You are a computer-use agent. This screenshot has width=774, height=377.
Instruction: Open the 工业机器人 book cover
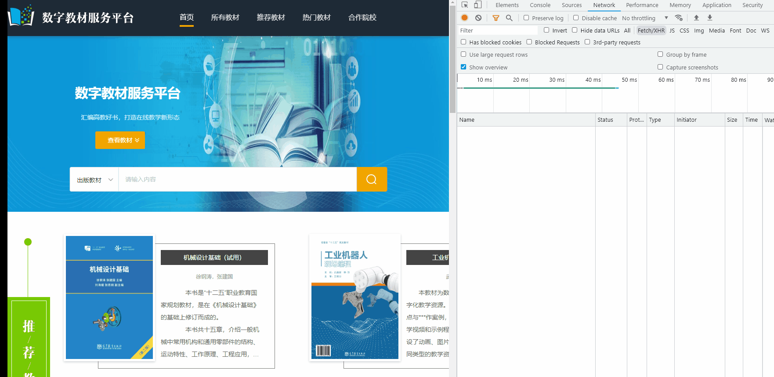tap(355, 297)
